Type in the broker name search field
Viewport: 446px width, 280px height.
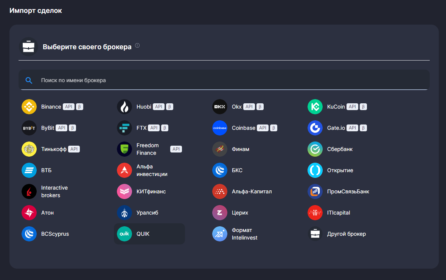click(227, 80)
